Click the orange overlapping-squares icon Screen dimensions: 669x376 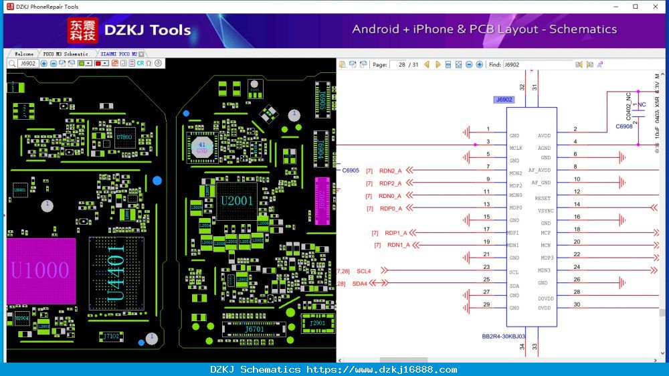(x=115, y=63)
